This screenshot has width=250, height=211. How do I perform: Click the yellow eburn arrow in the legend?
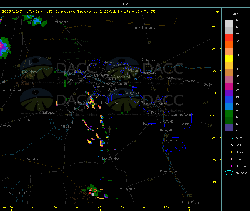(x=229, y=152)
